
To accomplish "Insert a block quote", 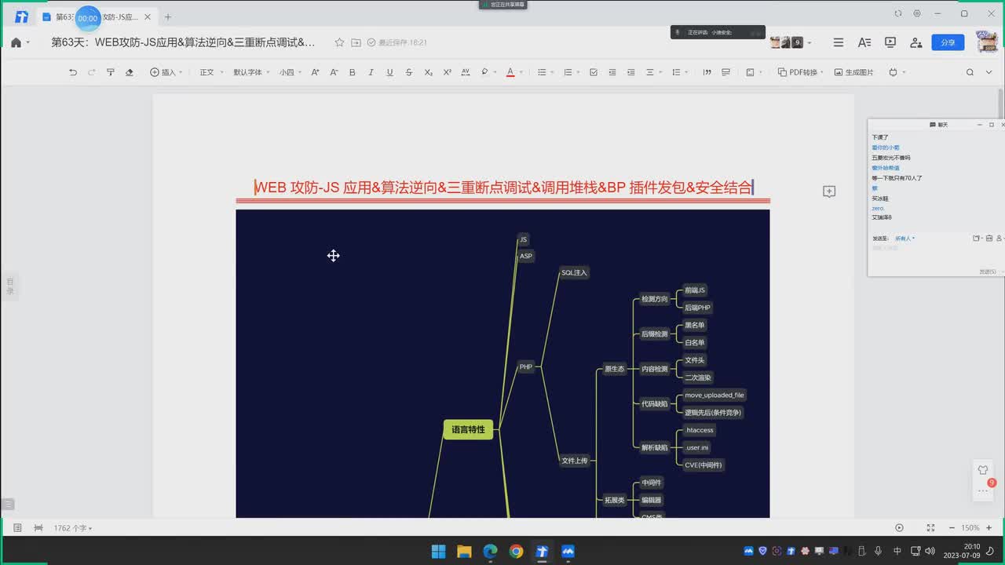I will tap(707, 72).
